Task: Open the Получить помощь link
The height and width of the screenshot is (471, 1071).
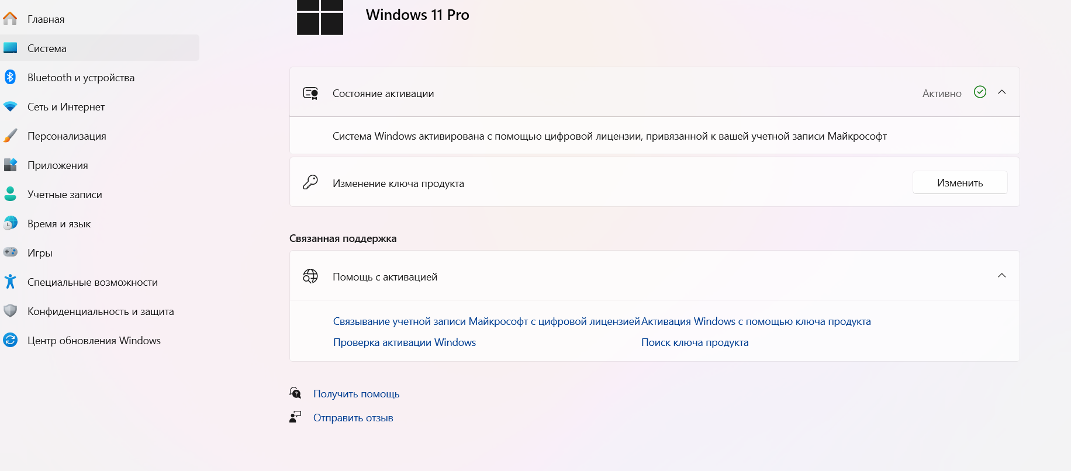Action: coord(356,394)
